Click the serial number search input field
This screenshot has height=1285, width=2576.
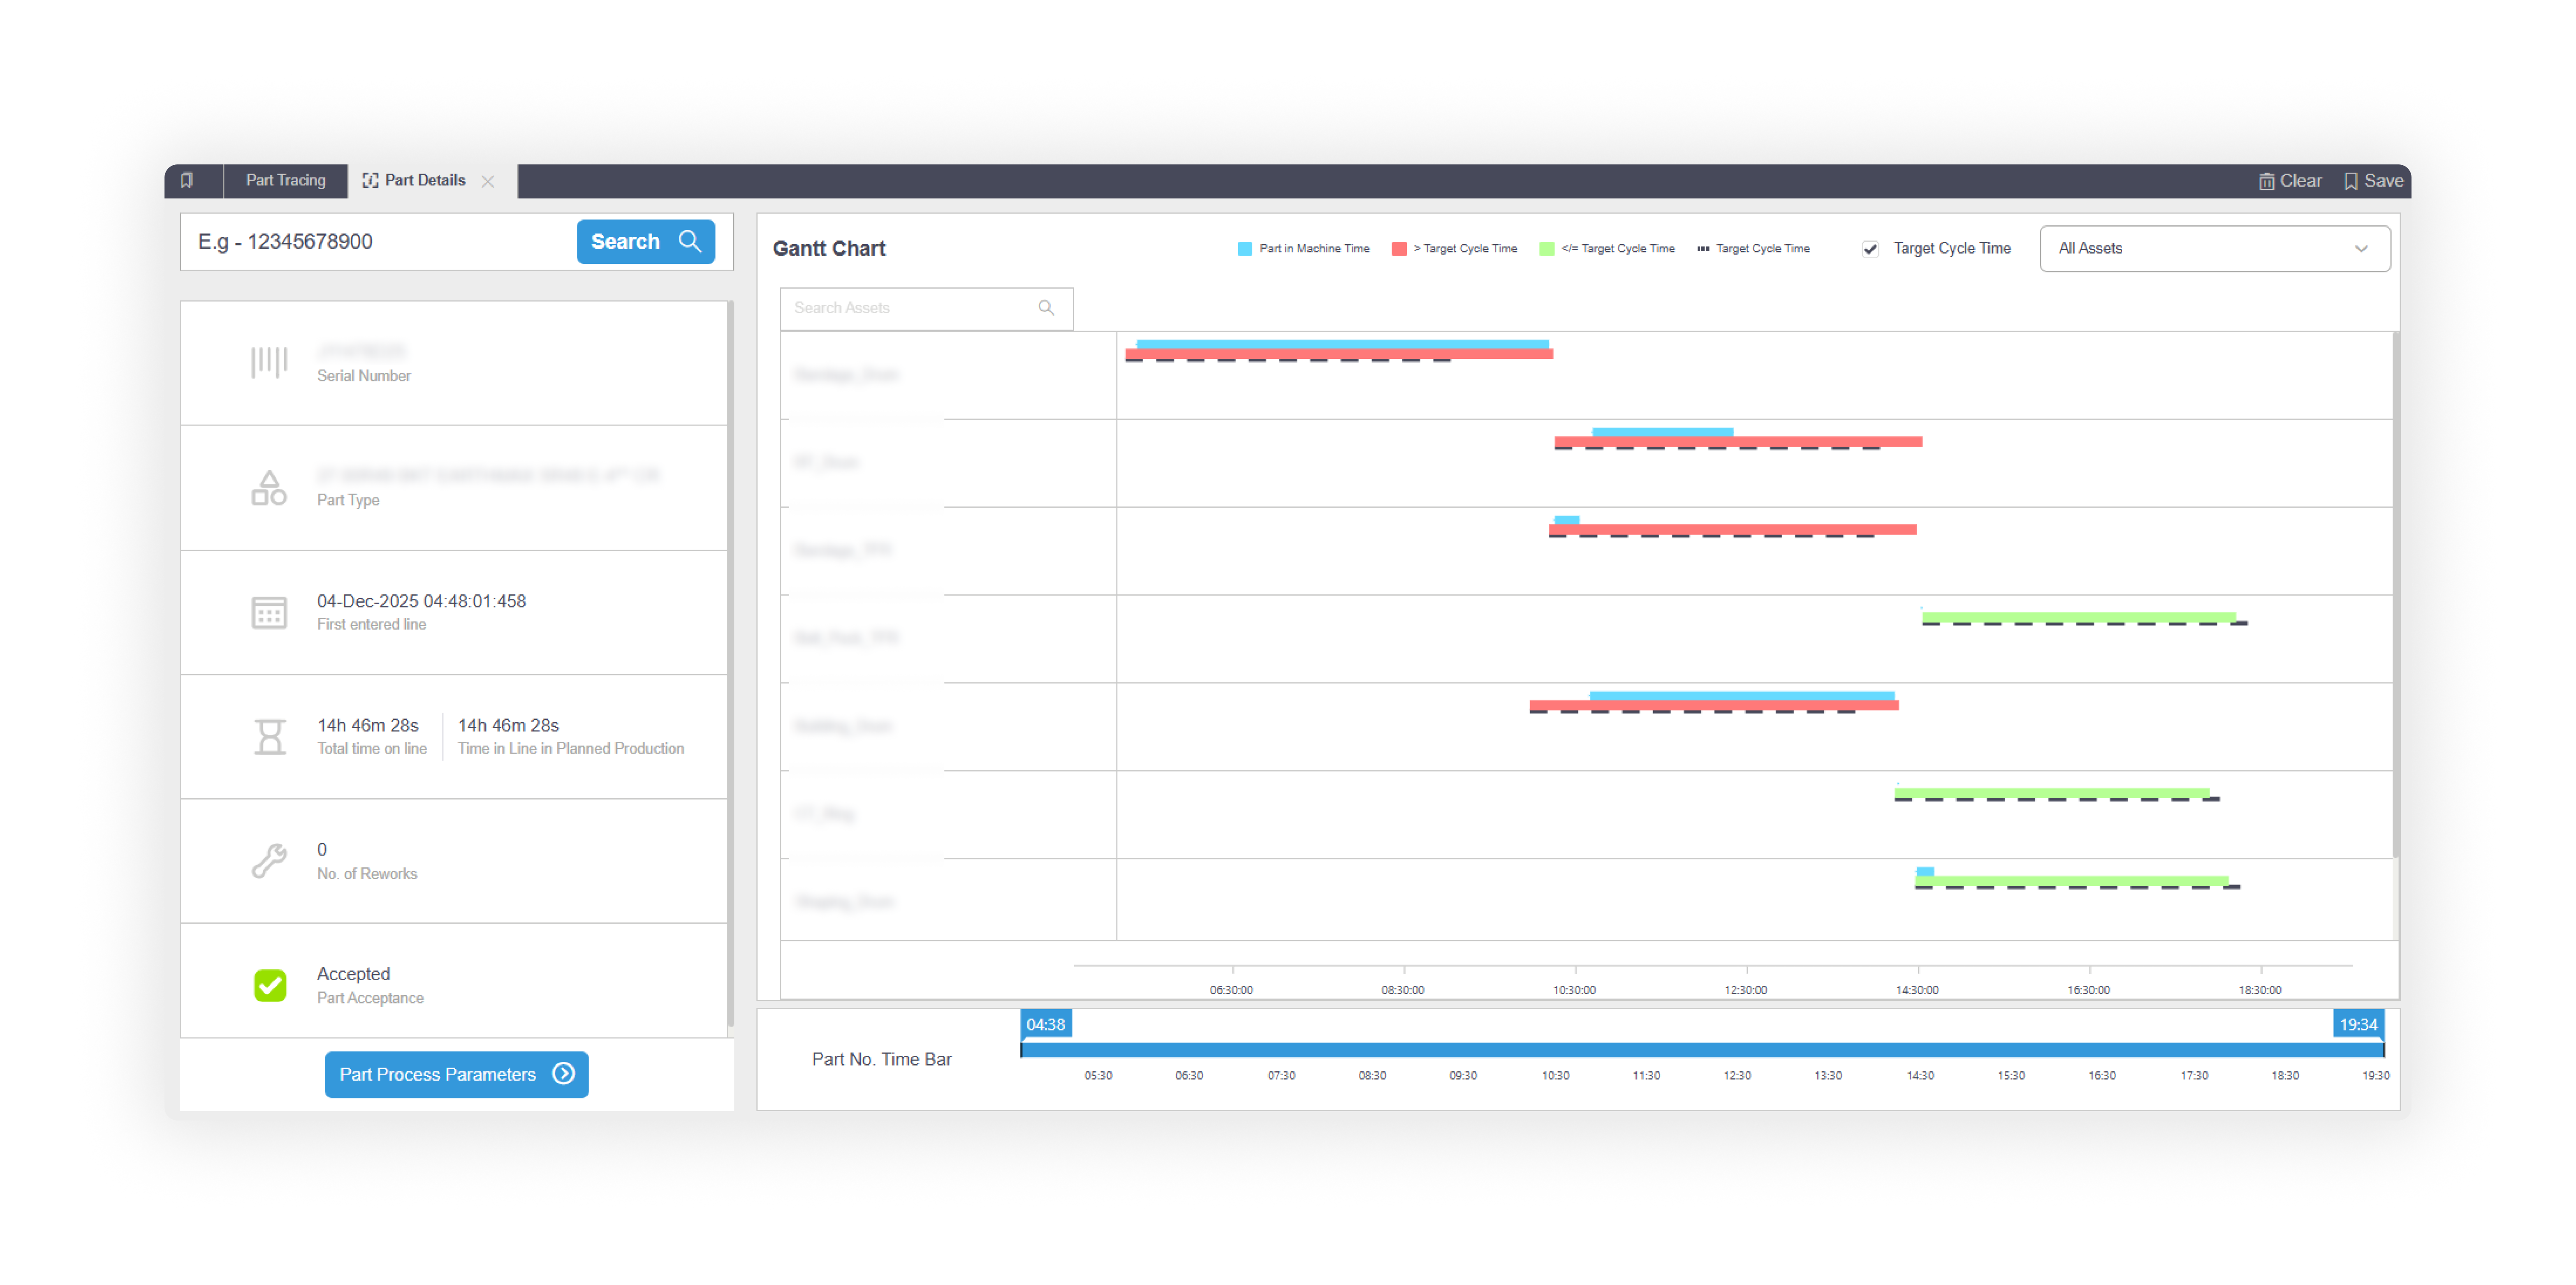380,242
